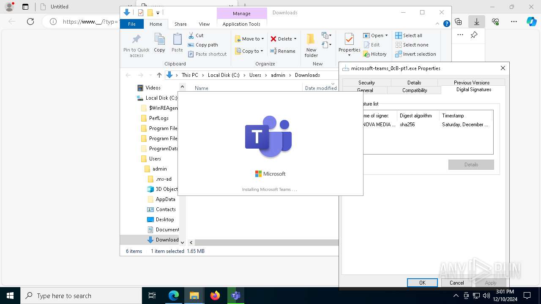Open the recent locations dropdown chevron
This screenshot has width=541, height=304.
(150, 75)
